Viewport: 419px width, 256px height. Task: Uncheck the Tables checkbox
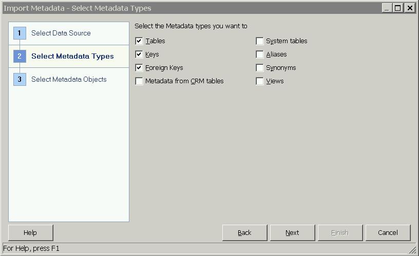pos(139,41)
